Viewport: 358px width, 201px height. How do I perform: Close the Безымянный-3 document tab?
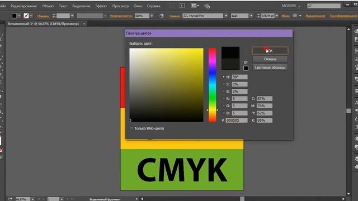84,23
